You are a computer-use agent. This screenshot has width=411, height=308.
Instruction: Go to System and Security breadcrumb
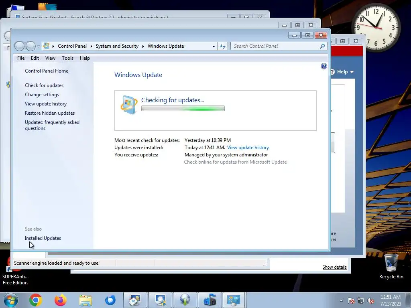coord(117,46)
